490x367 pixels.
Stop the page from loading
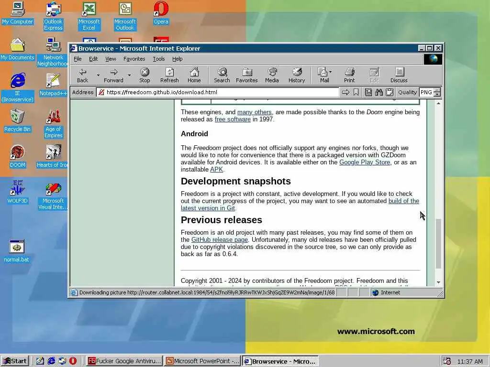(x=145, y=75)
